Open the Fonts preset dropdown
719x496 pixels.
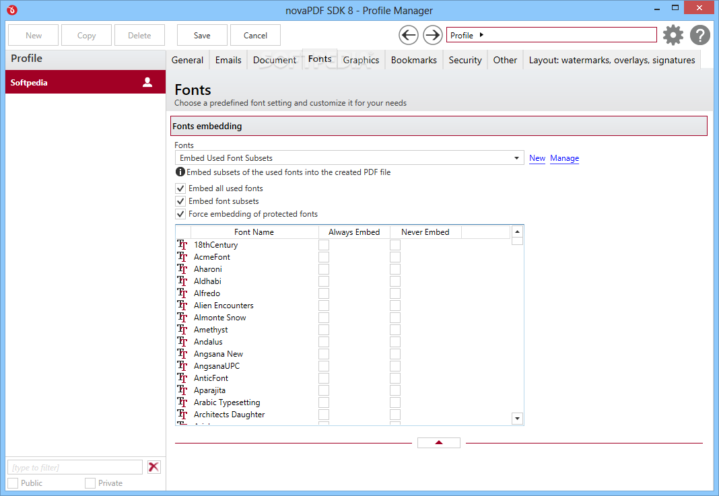[349, 157]
